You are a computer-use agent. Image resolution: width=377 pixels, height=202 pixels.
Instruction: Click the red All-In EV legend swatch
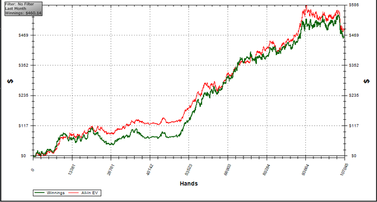(x=74, y=193)
